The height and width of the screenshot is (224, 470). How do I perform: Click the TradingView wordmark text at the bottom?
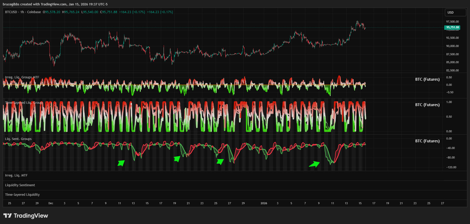point(31,216)
